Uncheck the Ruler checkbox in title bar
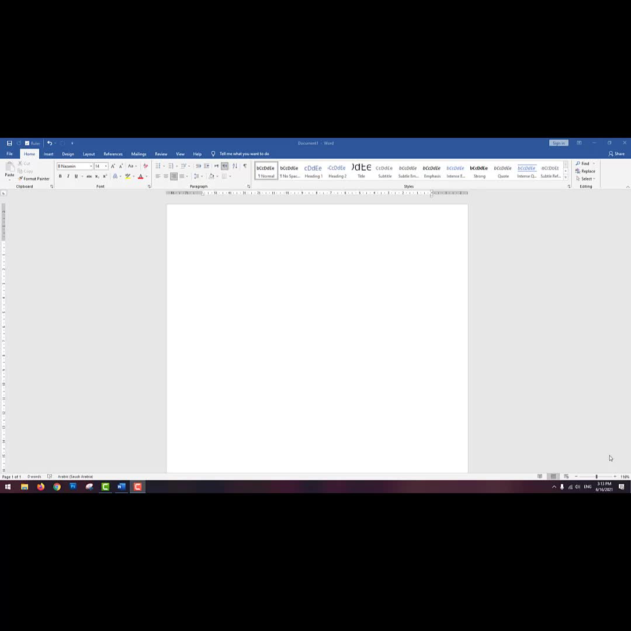 (x=27, y=143)
